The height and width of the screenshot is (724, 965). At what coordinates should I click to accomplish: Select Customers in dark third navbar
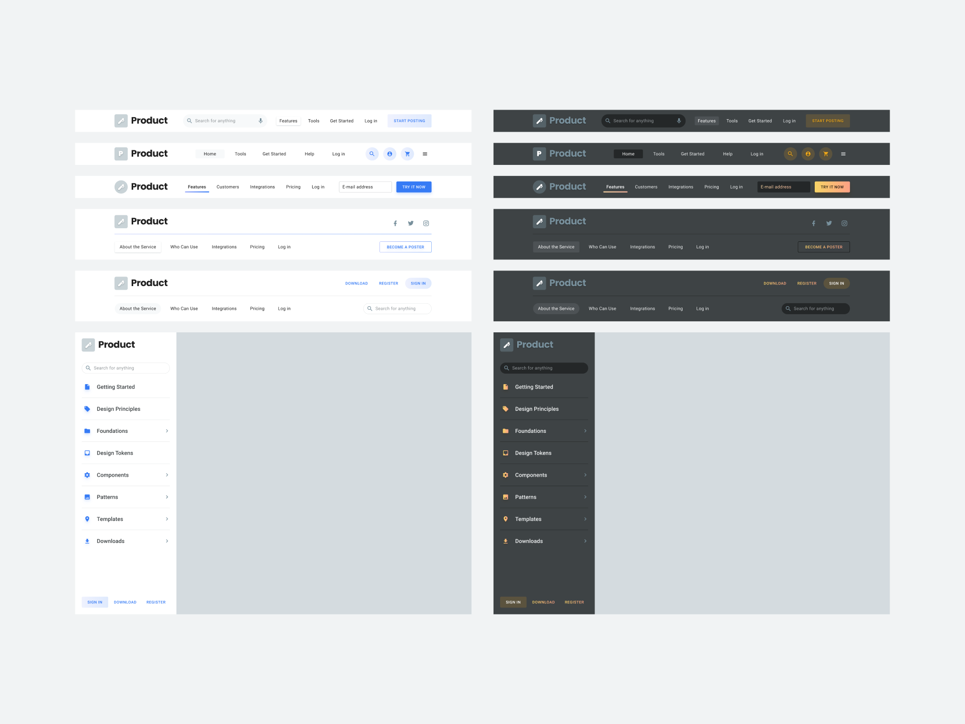tap(646, 187)
